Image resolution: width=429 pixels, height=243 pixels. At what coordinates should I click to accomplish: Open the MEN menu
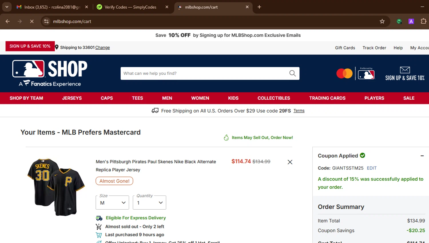tap(167, 98)
